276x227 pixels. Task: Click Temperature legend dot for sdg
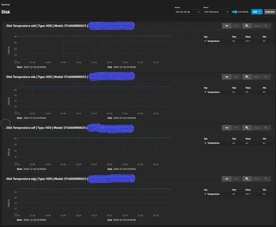pos(205,194)
